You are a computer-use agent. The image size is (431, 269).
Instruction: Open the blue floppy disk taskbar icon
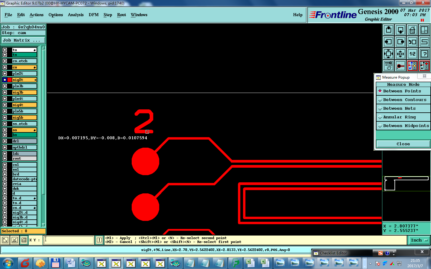(x=55, y=263)
